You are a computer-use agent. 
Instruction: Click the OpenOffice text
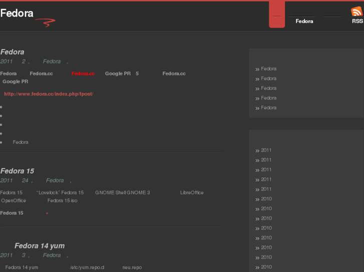point(14,201)
